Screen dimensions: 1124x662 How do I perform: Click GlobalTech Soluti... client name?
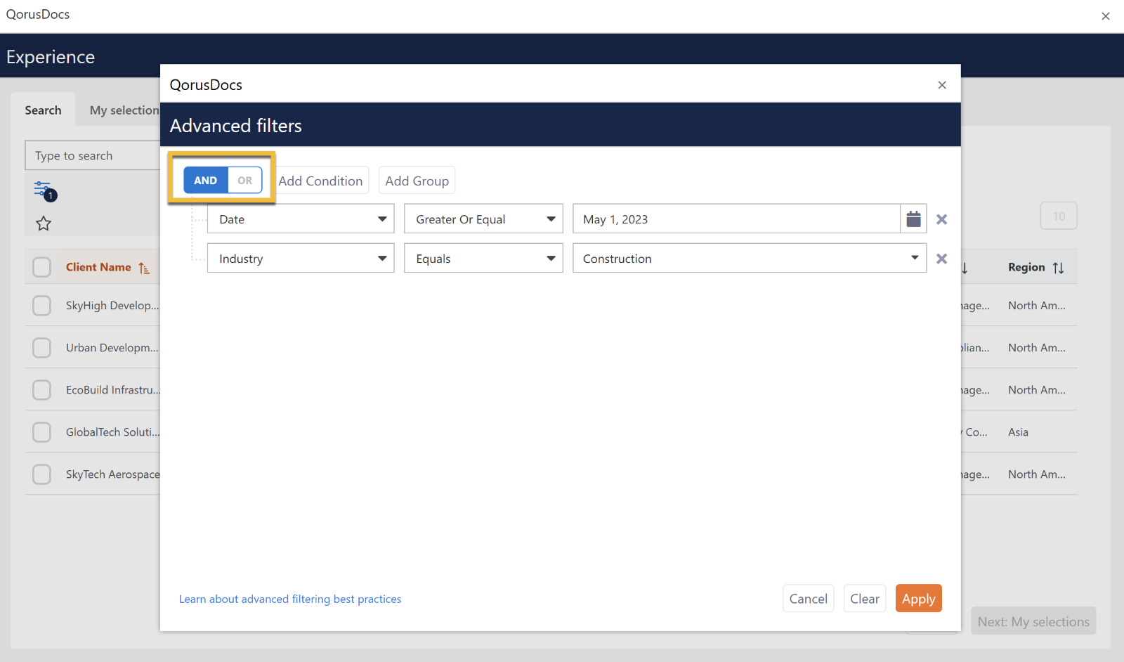113,432
